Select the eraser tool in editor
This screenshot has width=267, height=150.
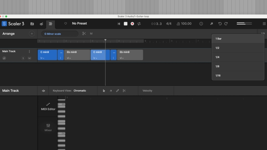111,91
